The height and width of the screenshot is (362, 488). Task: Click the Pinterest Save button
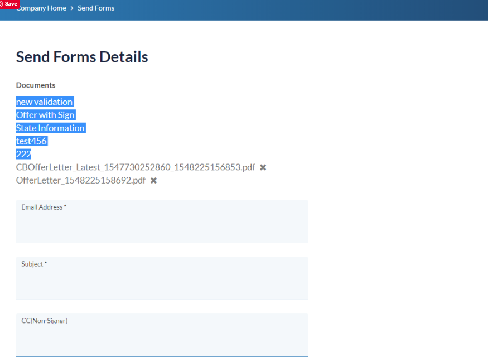[9, 4]
